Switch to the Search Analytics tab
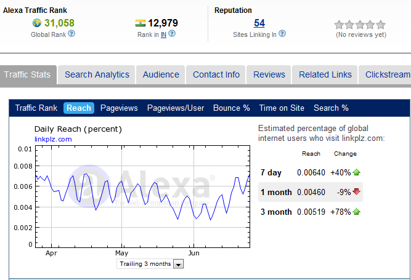The image size is (411, 280). coord(97,74)
